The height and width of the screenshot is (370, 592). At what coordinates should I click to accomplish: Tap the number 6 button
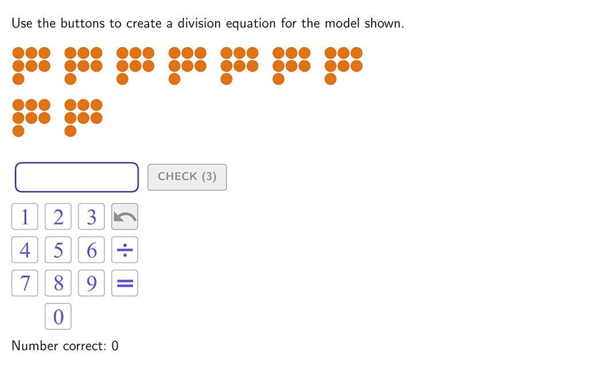coord(91,250)
